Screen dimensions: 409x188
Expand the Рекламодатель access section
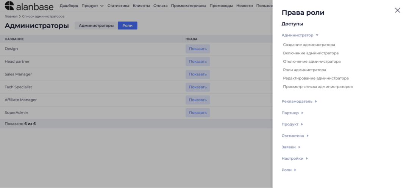point(300,102)
